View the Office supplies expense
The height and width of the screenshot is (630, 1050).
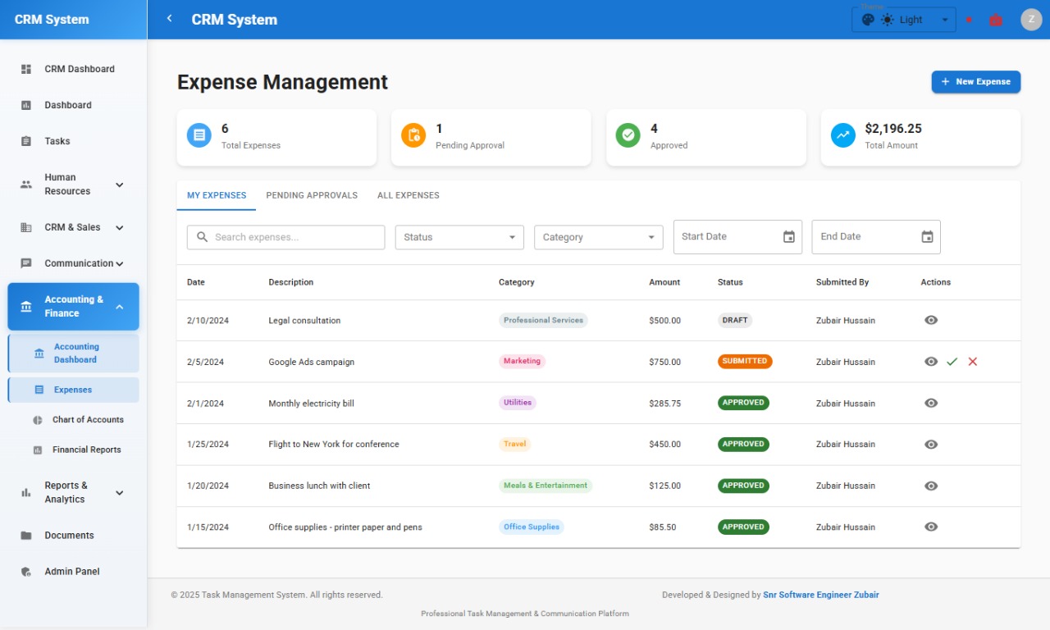931,527
